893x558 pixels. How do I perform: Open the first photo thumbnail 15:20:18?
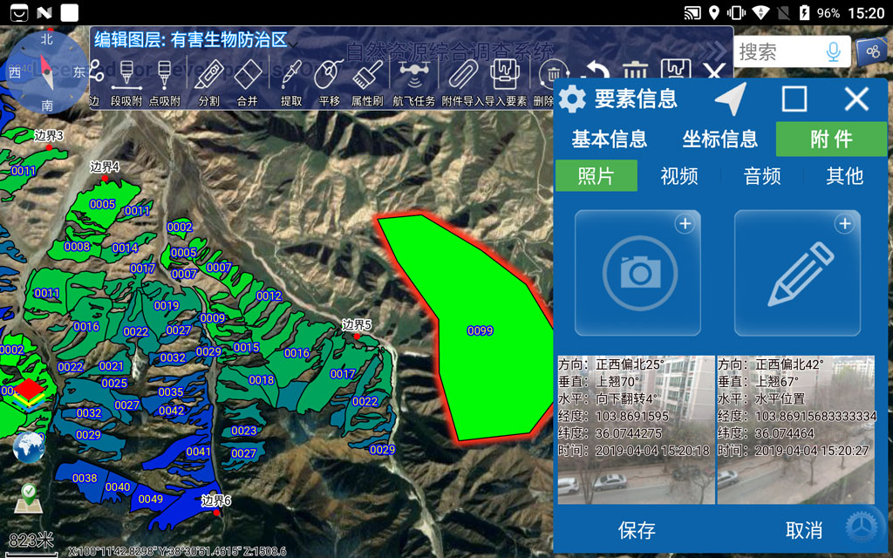coord(635,429)
